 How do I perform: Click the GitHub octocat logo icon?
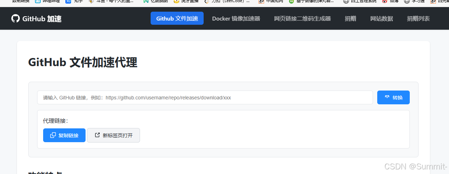click(16, 18)
